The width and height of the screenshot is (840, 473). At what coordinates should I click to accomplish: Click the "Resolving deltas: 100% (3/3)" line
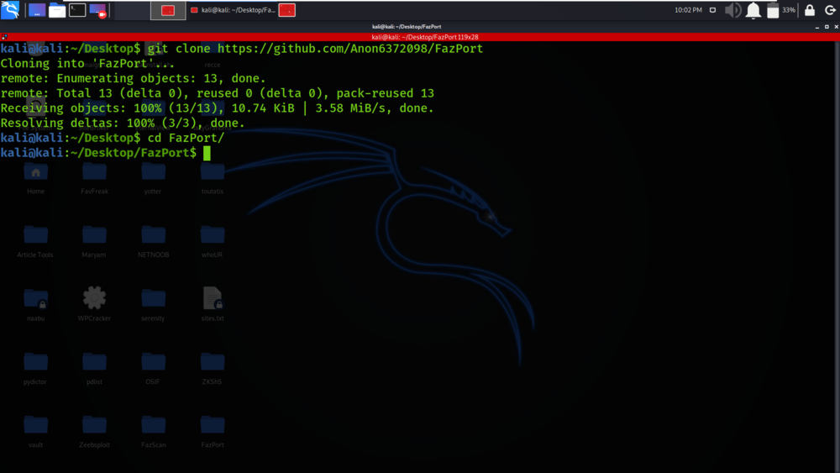point(123,124)
